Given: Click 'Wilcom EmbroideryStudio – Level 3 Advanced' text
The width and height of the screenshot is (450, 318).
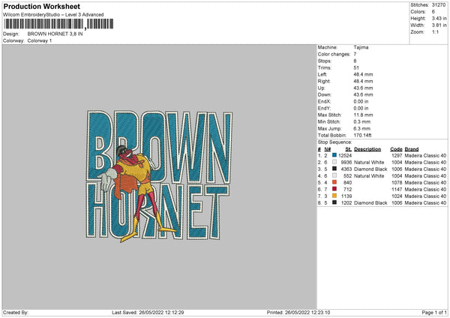Looking at the screenshot, I should coord(53,15).
